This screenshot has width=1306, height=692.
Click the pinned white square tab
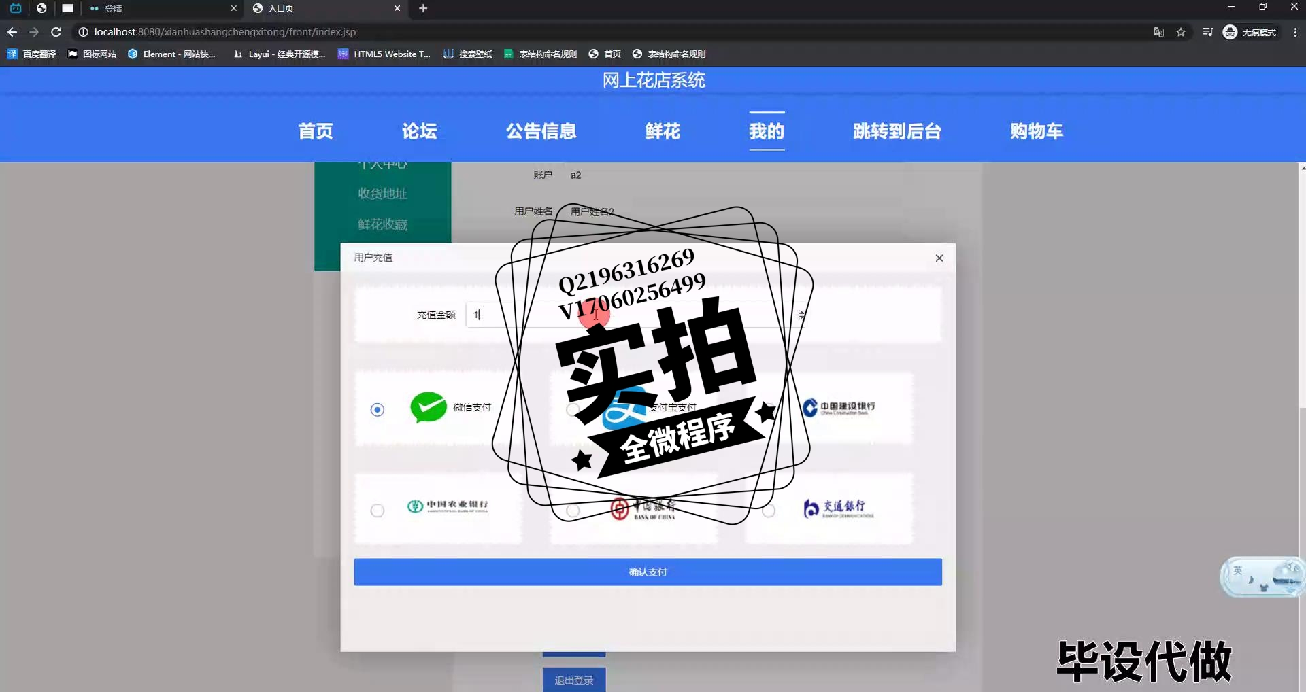coord(67,8)
